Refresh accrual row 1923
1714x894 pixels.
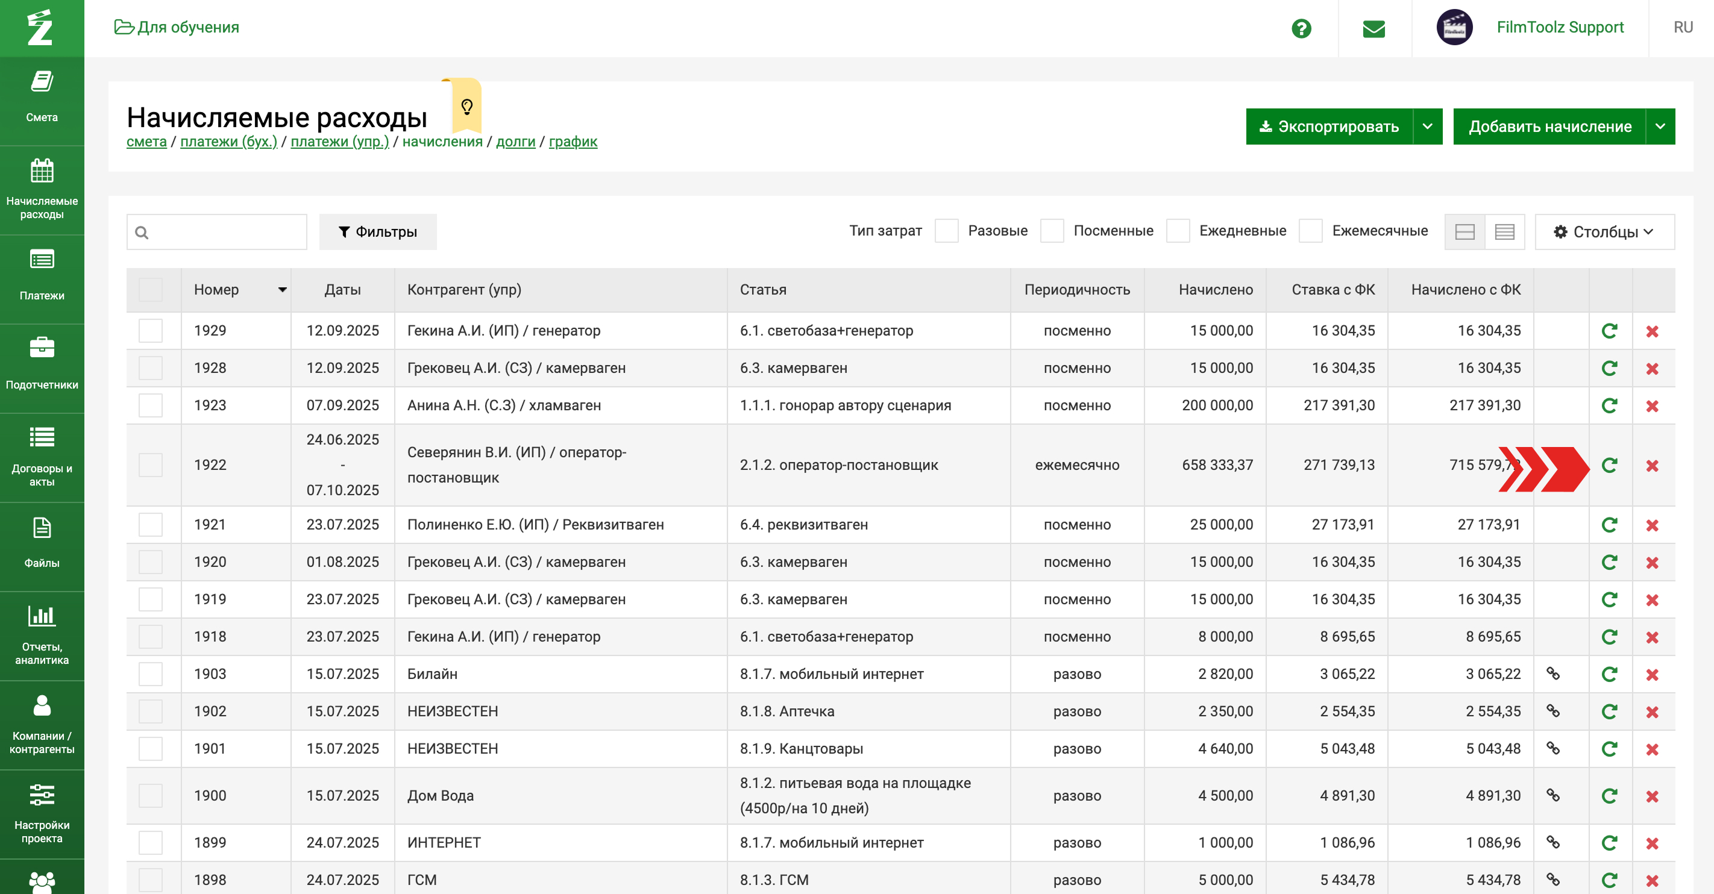[1609, 406]
